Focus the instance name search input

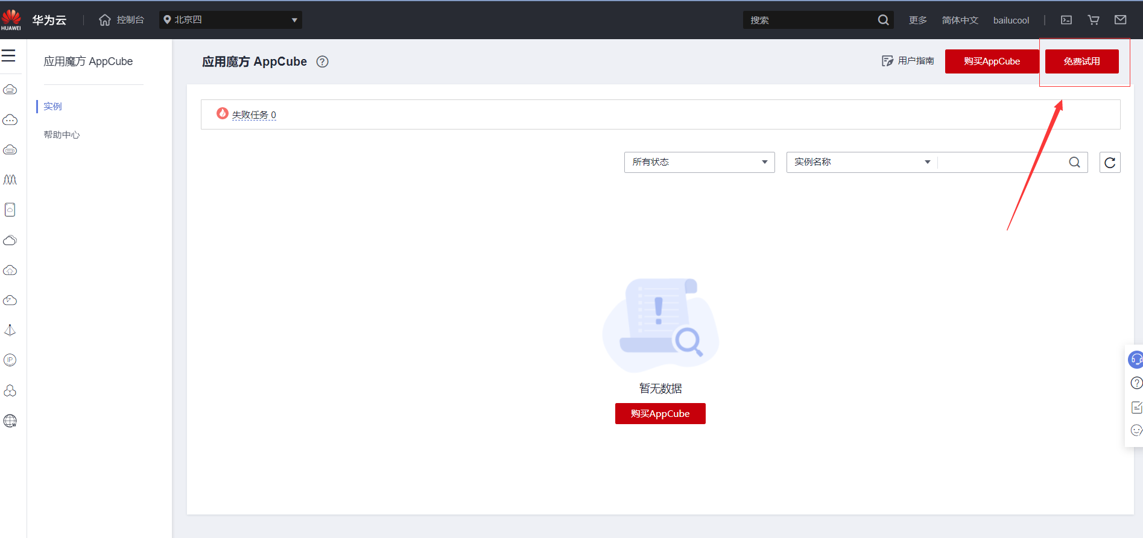pyautogui.click(x=1002, y=162)
